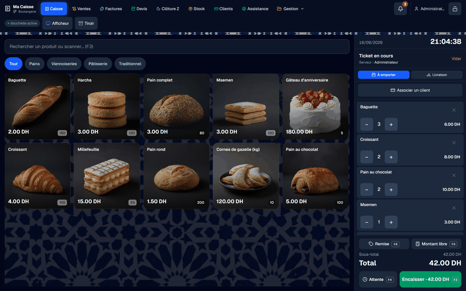Image resolution: width=466 pixels, height=291 pixels.
Task: Filter products by Pâtisserie
Action: 98,64
